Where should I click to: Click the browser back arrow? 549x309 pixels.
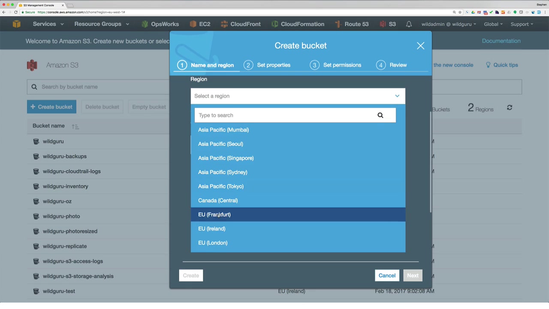coord(4,12)
